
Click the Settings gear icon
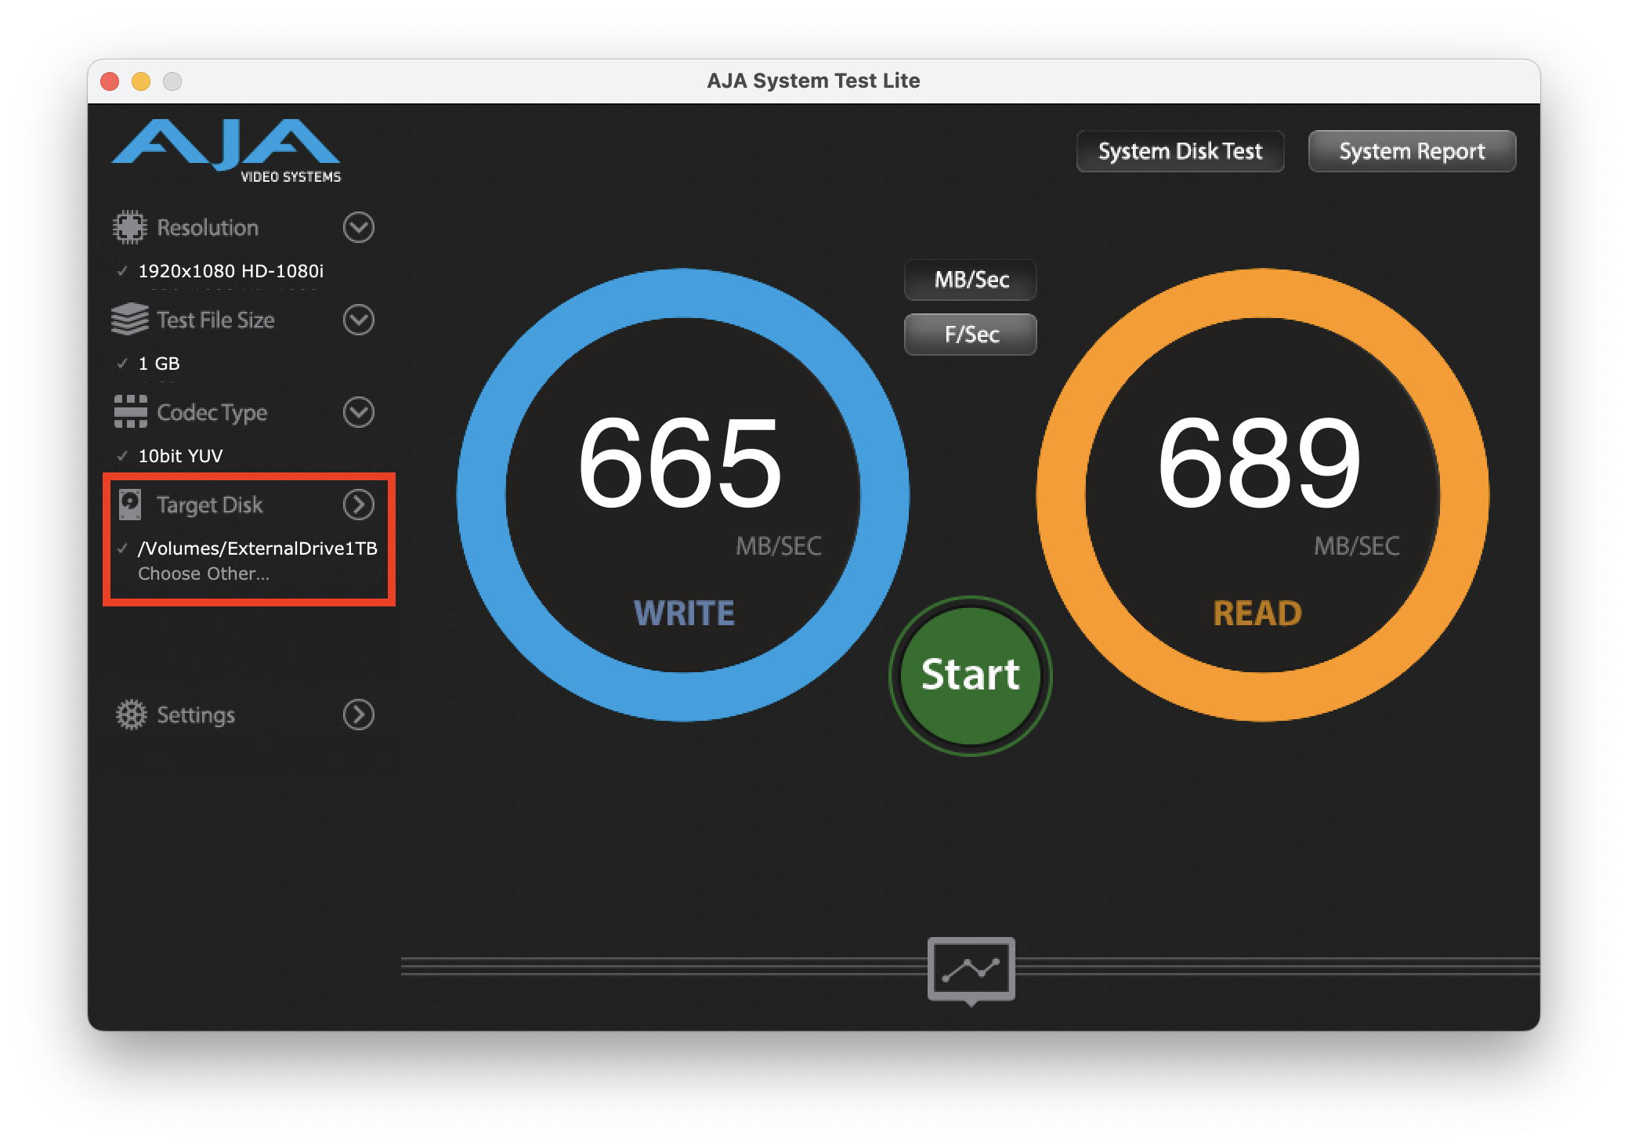click(x=131, y=715)
